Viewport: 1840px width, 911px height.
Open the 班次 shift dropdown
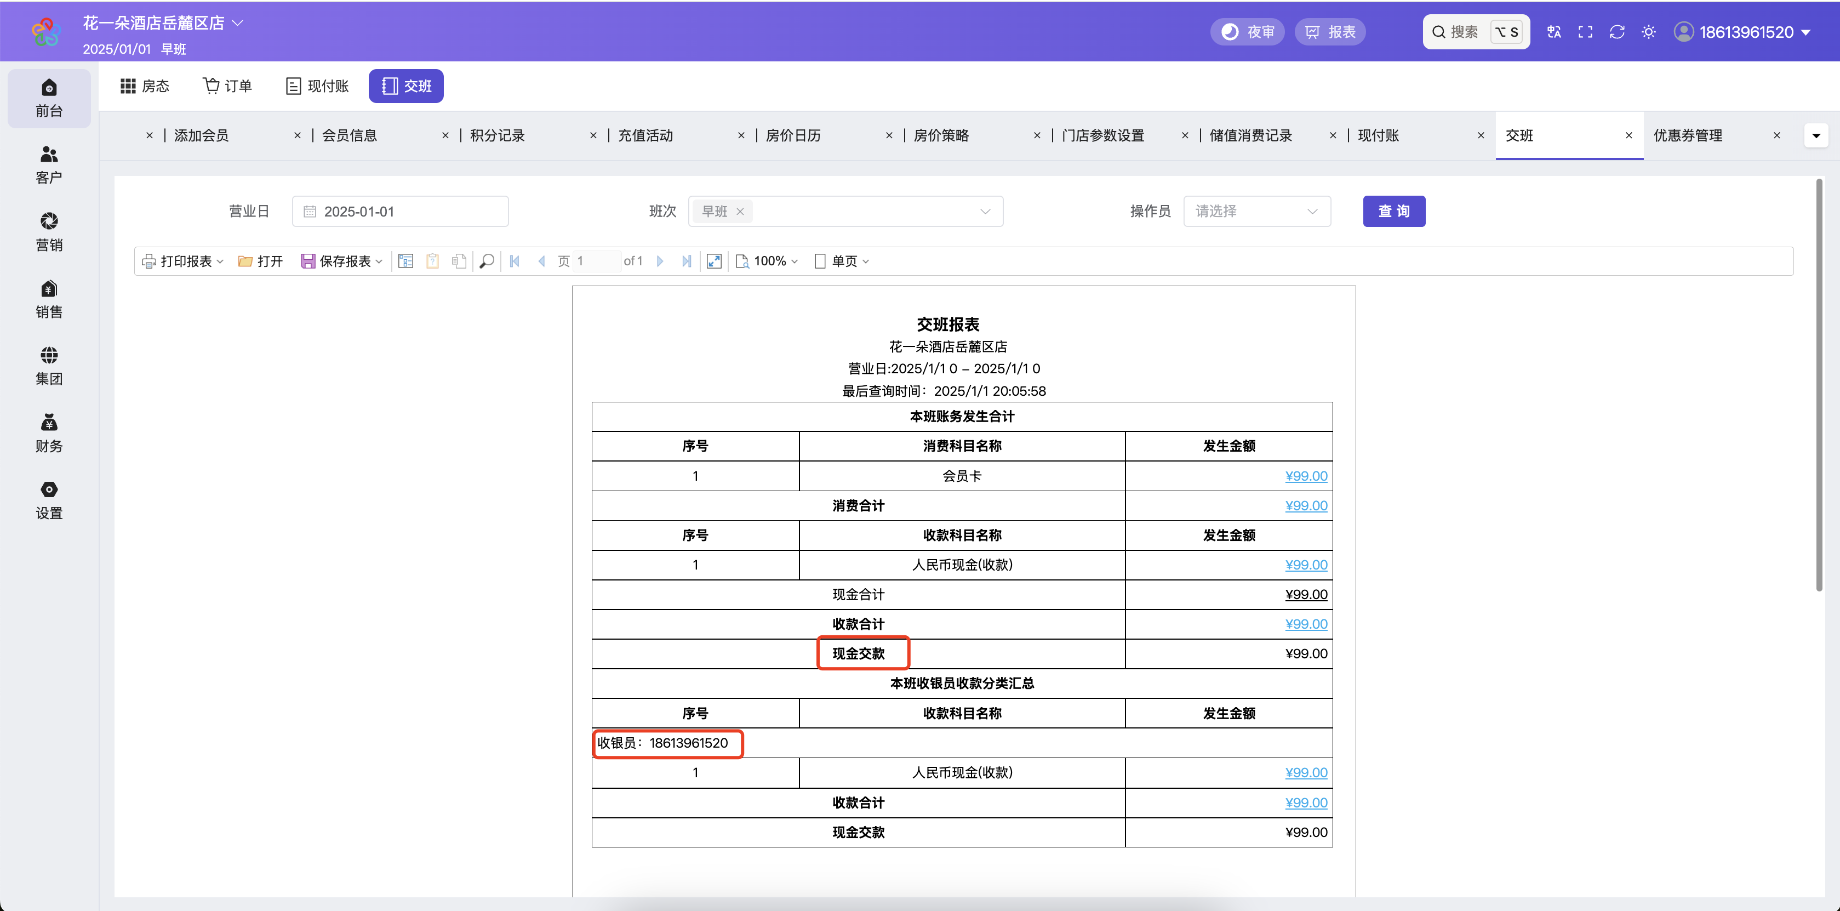tap(845, 212)
